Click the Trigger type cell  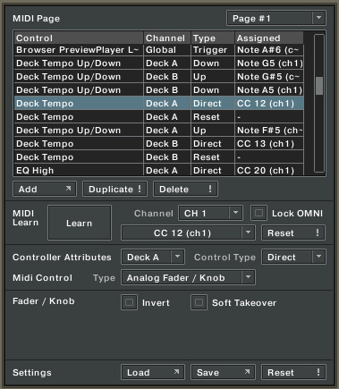(x=213, y=50)
